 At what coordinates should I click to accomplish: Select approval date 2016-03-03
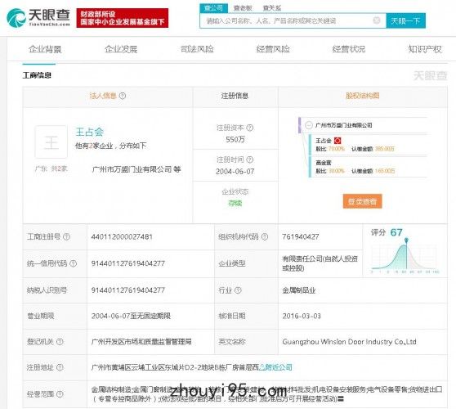pyautogui.click(x=302, y=316)
